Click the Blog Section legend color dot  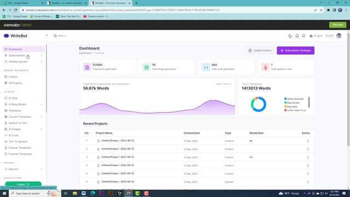click(285, 102)
